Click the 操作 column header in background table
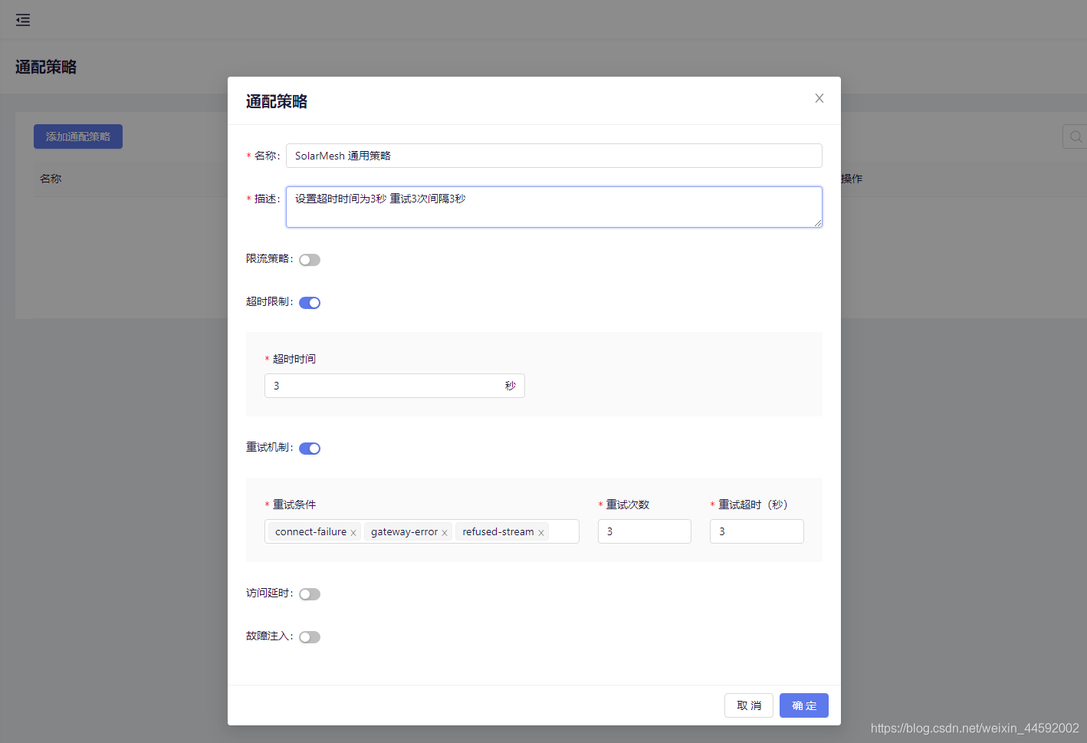 point(852,179)
